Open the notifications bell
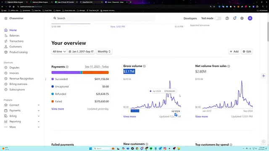Viewport: 269px width, 151px height. (x=235, y=18)
